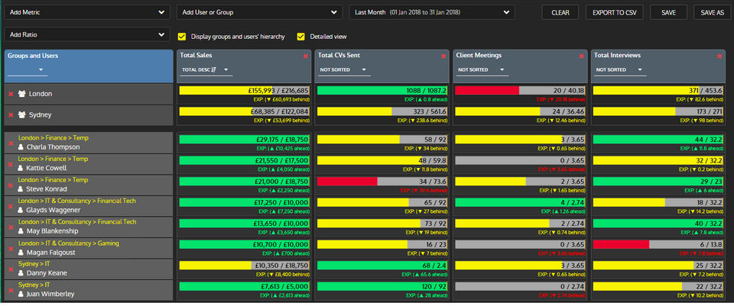Screen dimensions: 734x306
Task: Close the Total Sales metric column
Action: click(x=305, y=56)
